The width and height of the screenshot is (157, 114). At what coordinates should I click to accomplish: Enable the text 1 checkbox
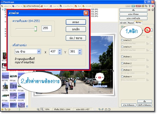(122, 56)
